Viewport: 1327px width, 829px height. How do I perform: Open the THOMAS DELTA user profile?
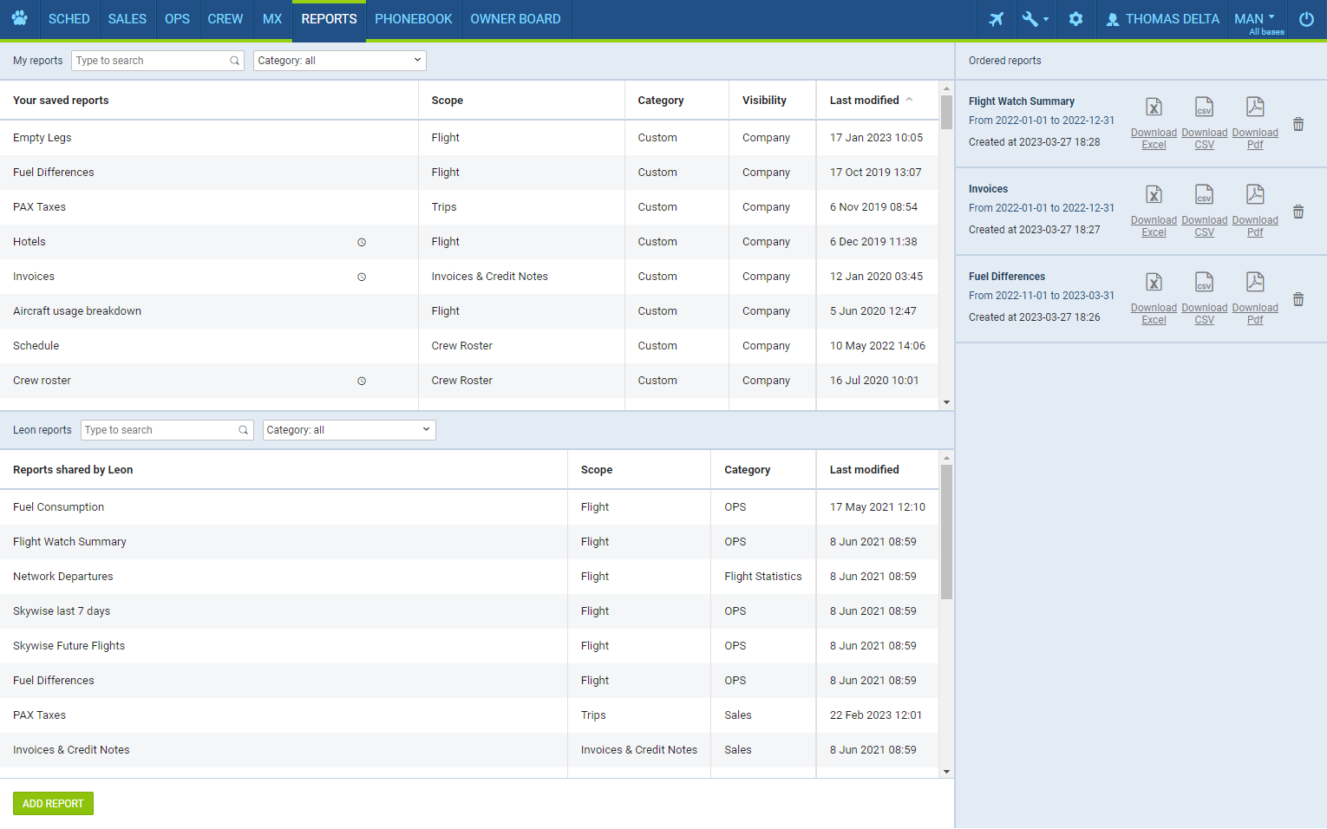click(x=1162, y=19)
